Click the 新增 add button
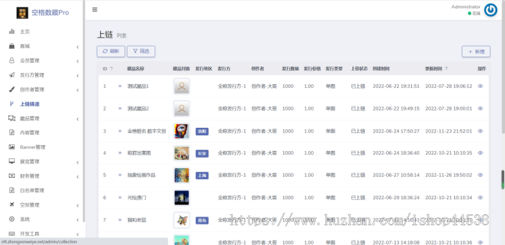The width and height of the screenshot is (505, 245). tap(476, 52)
